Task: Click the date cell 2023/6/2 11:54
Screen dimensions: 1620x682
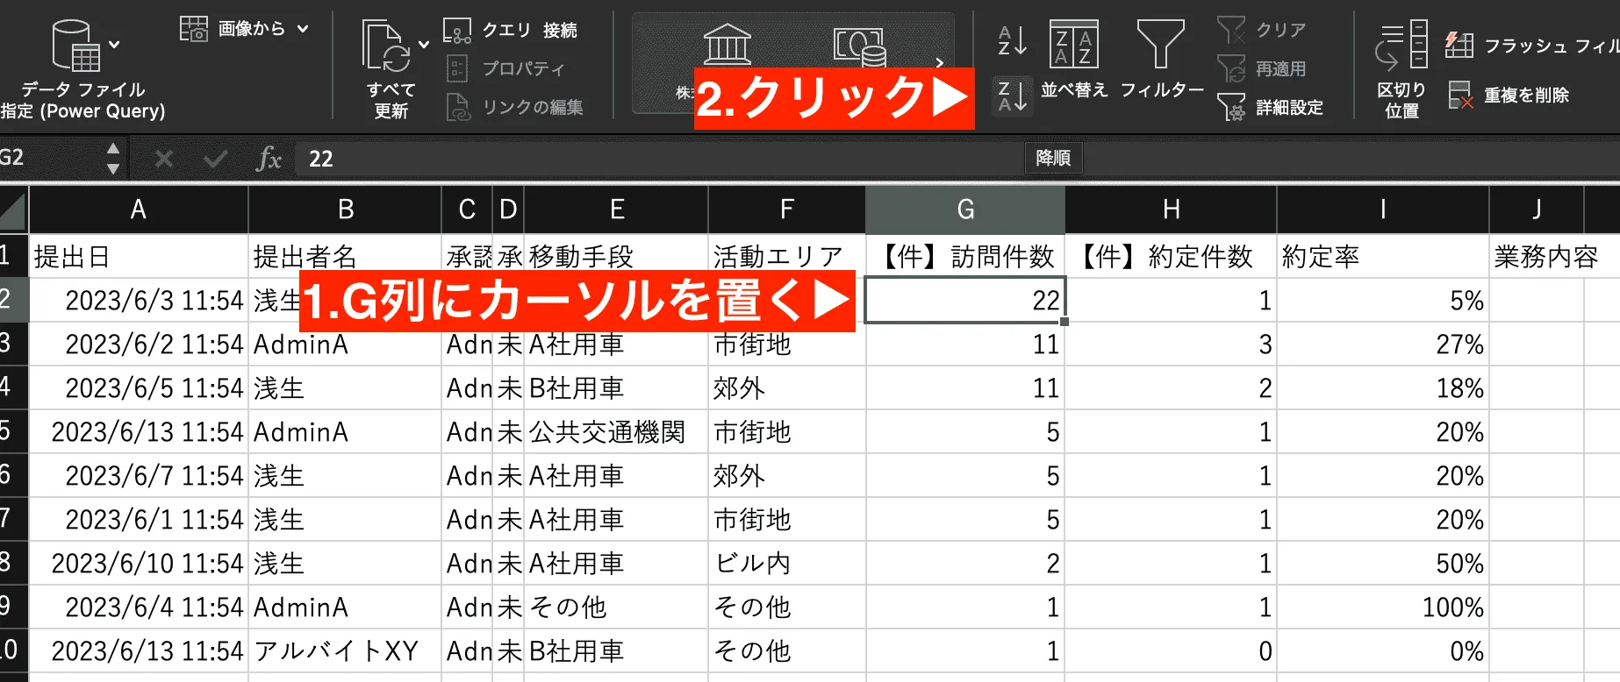Action: coord(139,344)
